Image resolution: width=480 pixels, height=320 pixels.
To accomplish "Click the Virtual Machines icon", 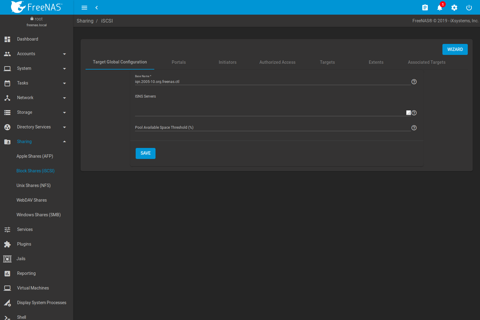I will [7, 288].
